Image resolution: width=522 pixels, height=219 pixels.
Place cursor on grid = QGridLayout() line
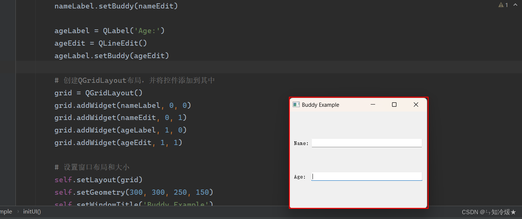point(98,93)
